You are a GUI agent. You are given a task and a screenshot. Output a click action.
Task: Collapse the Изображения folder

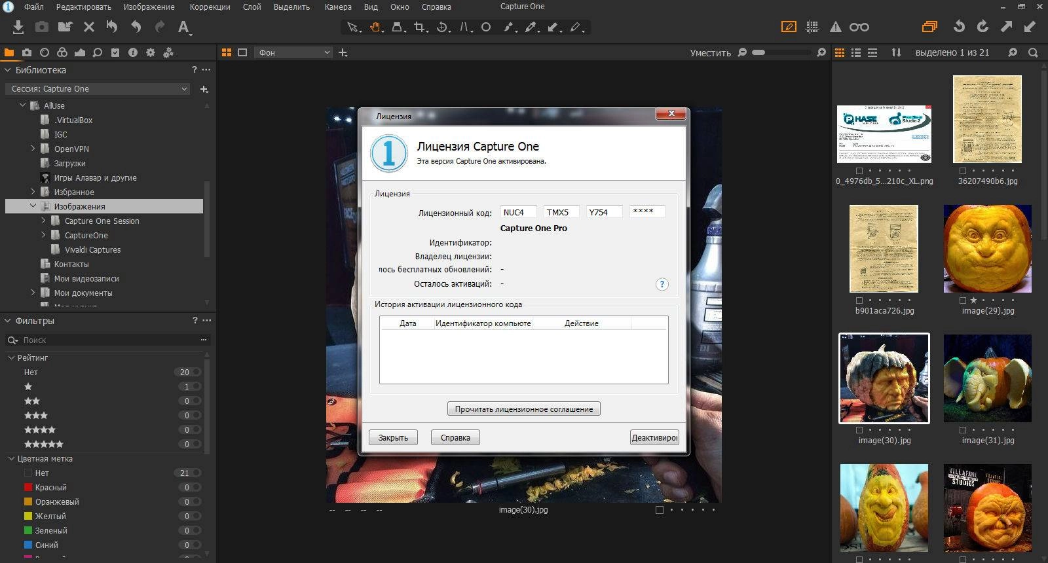tap(33, 206)
